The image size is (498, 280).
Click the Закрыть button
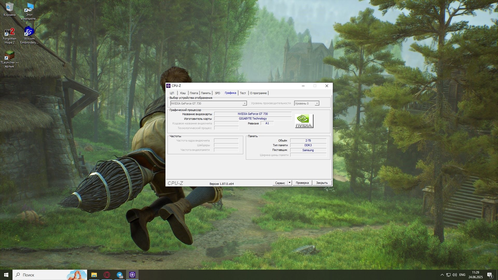(x=322, y=183)
